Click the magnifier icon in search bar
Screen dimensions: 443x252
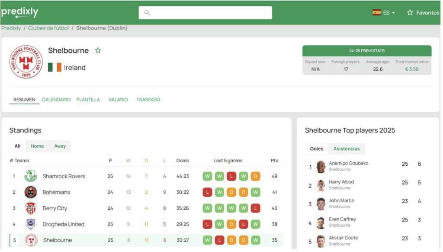click(147, 13)
